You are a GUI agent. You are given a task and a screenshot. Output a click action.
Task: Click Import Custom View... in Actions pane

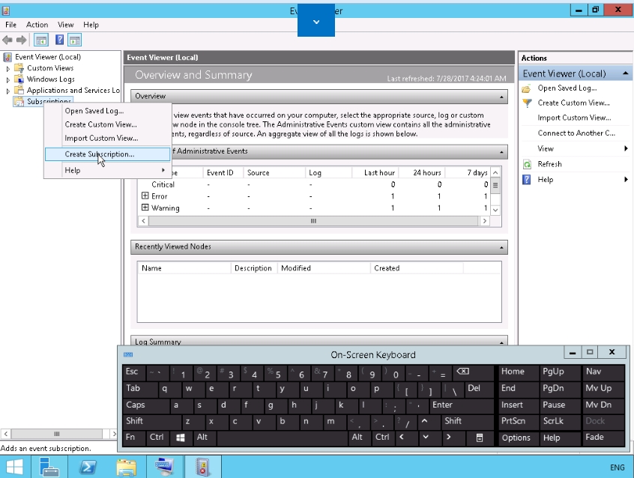pyautogui.click(x=574, y=118)
